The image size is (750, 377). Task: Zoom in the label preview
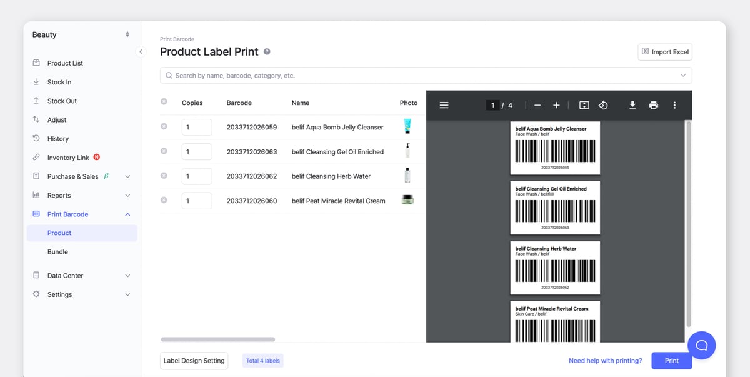pos(556,105)
